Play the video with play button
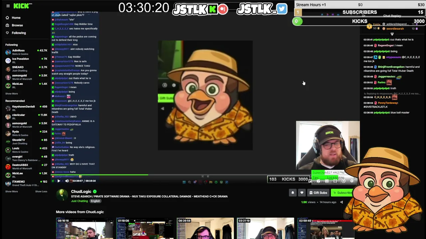This screenshot has height=239, width=426. (59, 181)
